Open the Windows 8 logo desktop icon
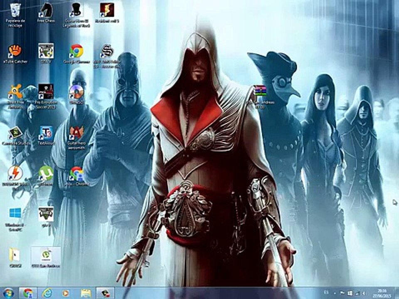The image size is (399, 299). 15,219
